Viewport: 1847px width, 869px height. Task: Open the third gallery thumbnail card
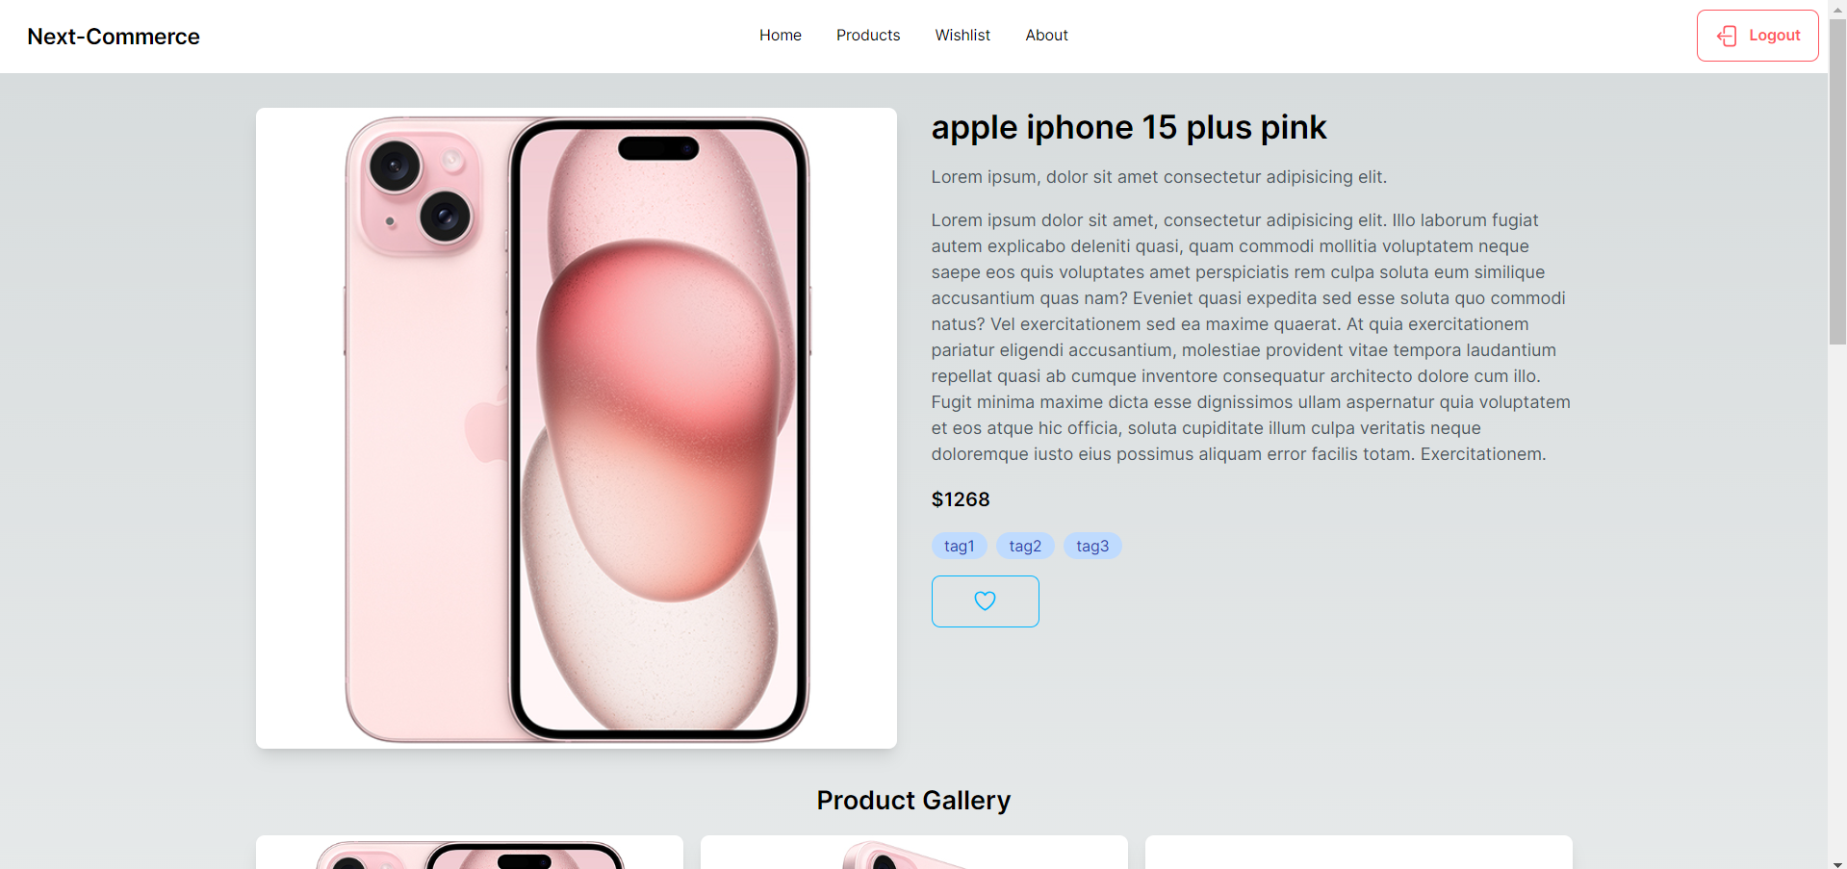tap(1359, 853)
